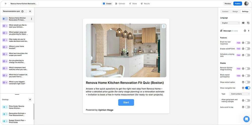Screen dimensions: 252x125
Task: Click the Preview button
Action: click(x=228, y=4)
